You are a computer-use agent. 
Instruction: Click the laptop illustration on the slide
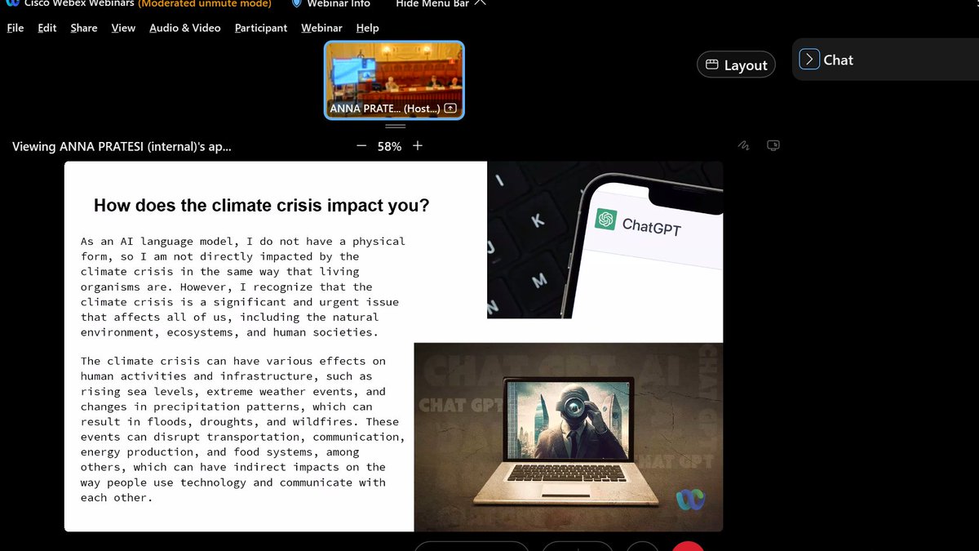[x=568, y=437]
